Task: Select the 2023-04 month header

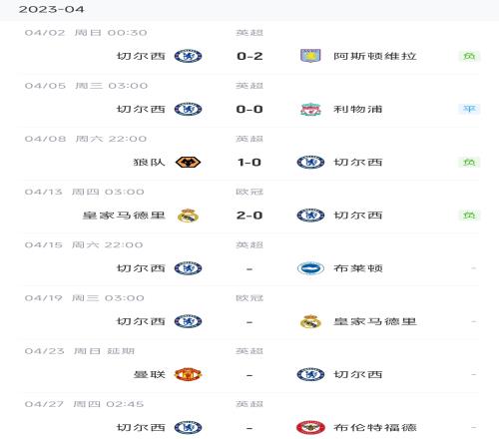Action: [52, 9]
